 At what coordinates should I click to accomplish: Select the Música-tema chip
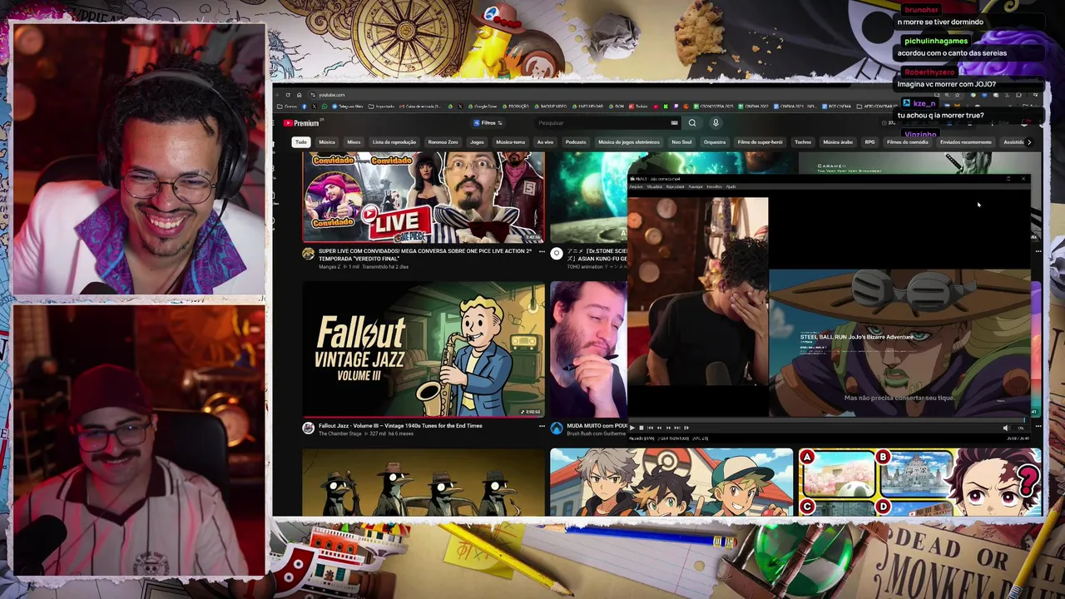click(x=511, y=142)
